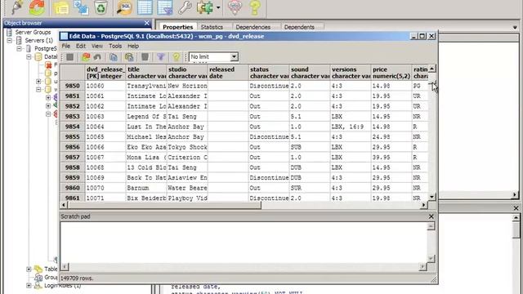523x294 pixels.
Task: Click the Undo icon in Edit Data toolbar
Action: [x=97, y=57]
